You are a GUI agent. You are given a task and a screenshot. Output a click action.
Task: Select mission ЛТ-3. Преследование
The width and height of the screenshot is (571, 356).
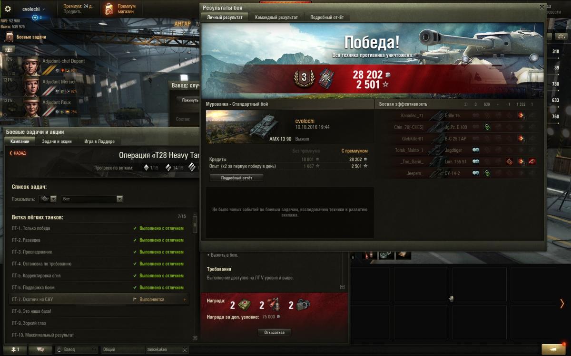[x=99, y=252]
